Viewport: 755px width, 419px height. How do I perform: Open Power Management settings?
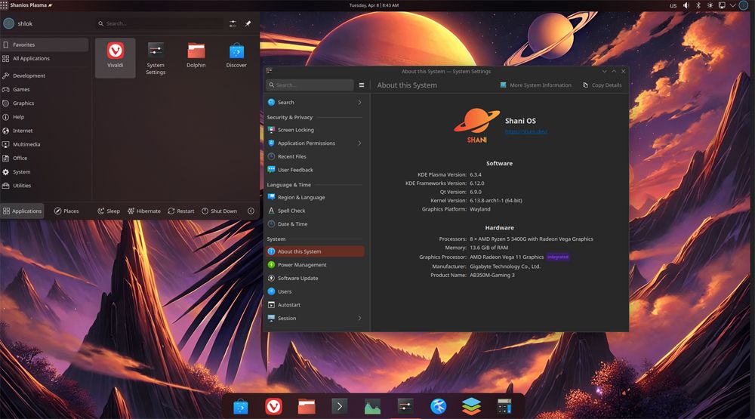[315, 265]
